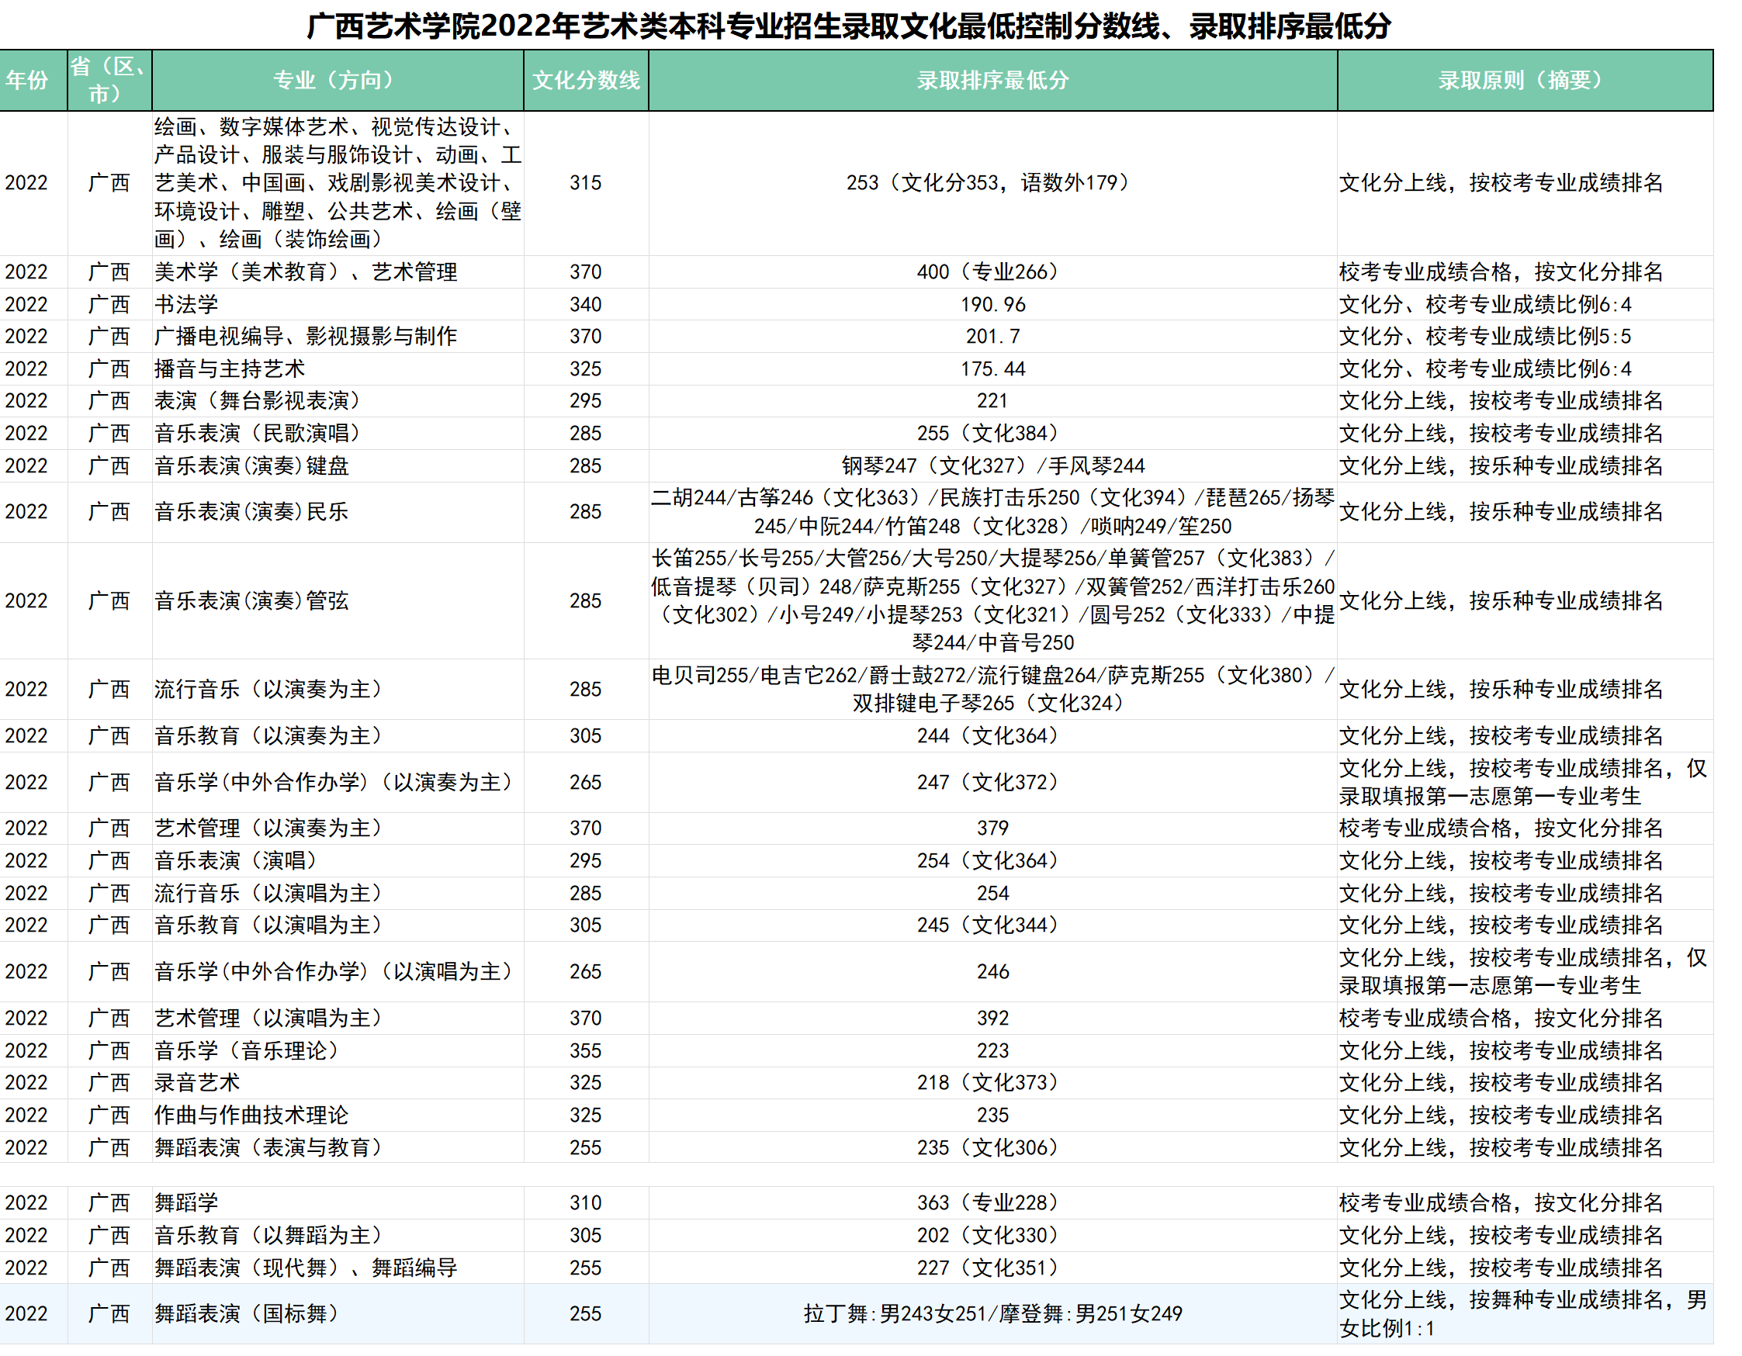The width and height of the screenshot is (1742, 1356).
Task: Click 文化分、校考专业成绩比例5:5 cell
Action: tap(1525, 337)
